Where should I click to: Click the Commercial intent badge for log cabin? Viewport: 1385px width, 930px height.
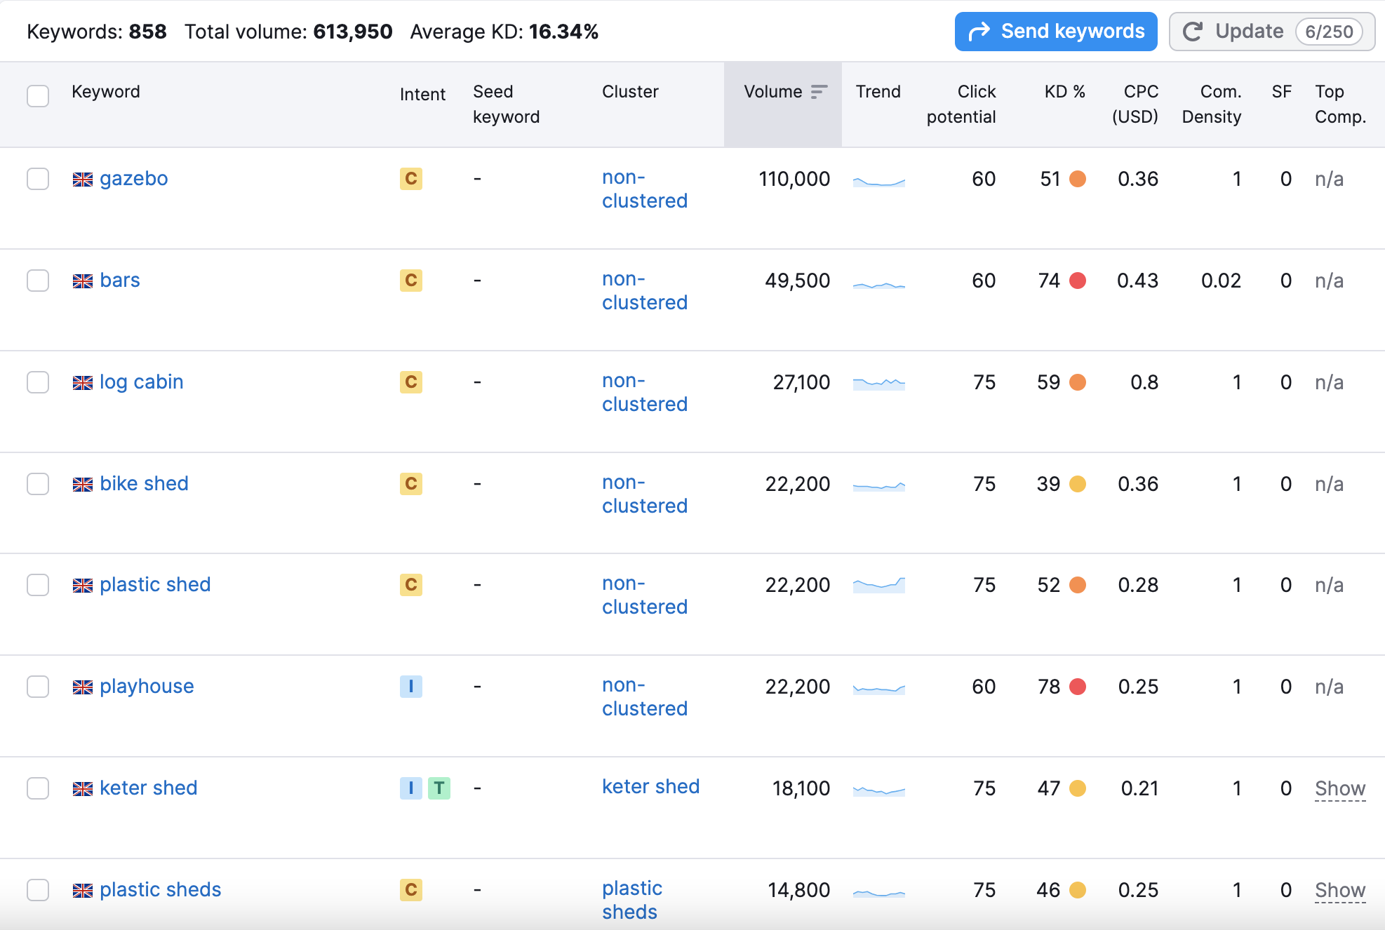(411, 382)
